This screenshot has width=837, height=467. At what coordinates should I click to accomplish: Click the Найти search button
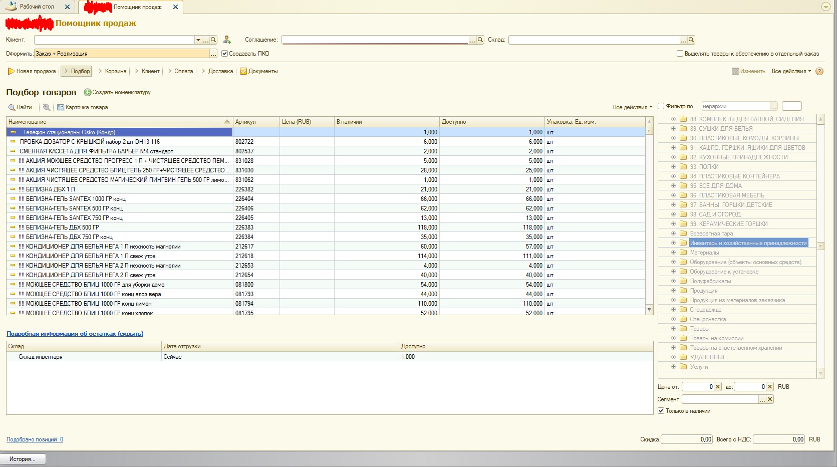[x=22, y=107]
